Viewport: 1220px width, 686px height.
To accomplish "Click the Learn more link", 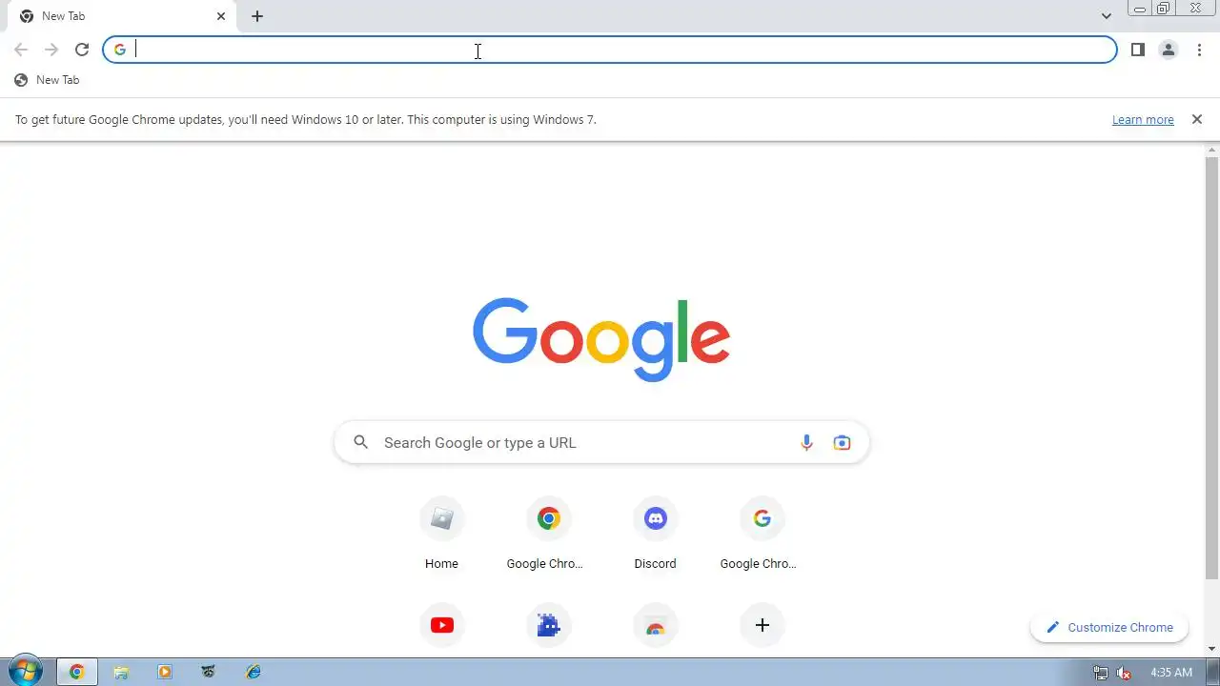I will (1143, 120).
